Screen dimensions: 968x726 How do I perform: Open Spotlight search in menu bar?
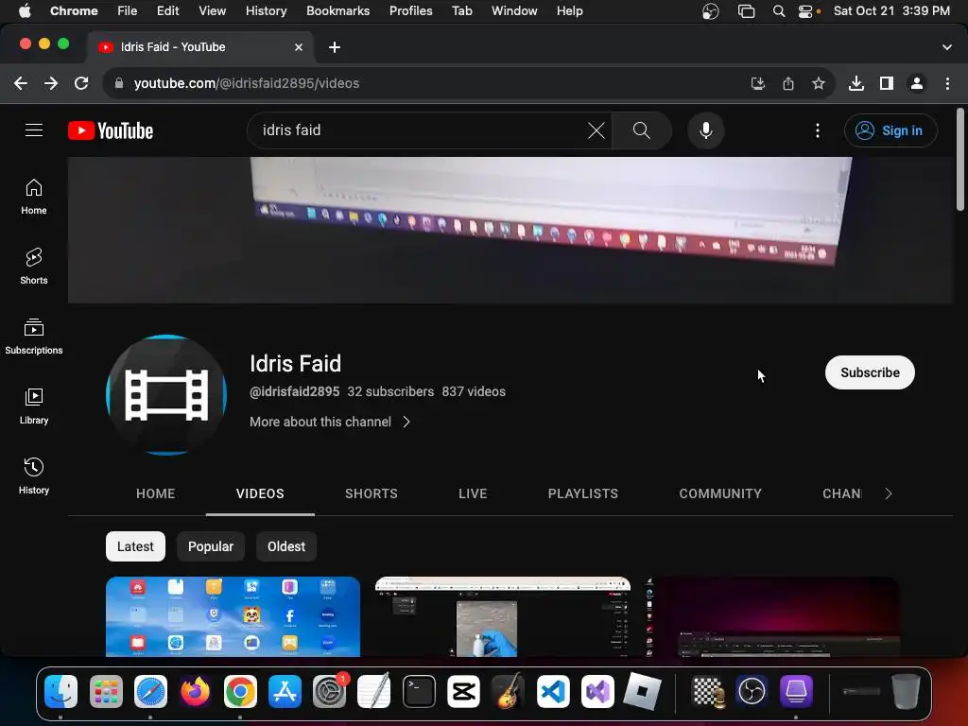779,11
